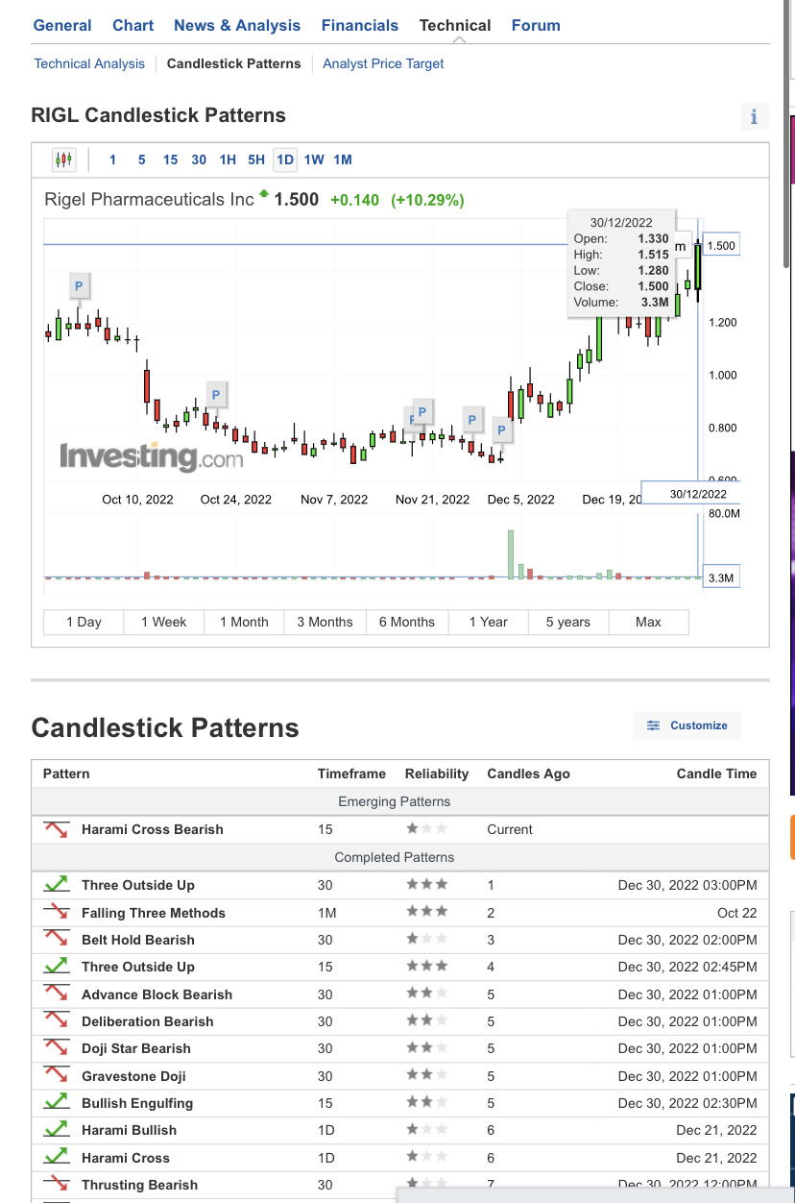Image resolution: width=795 pixels, height=1203 pixels.
Task: Click bearish arrow icon for Belt Hold Bearish
Action: pos(56,940)
